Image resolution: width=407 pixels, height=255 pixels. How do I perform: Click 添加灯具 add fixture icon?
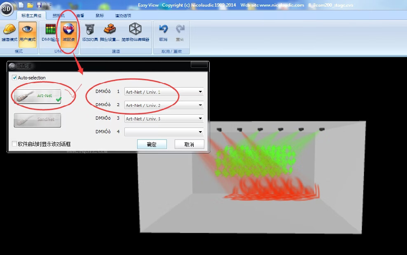pyautogui.click(x=90, y=33)
